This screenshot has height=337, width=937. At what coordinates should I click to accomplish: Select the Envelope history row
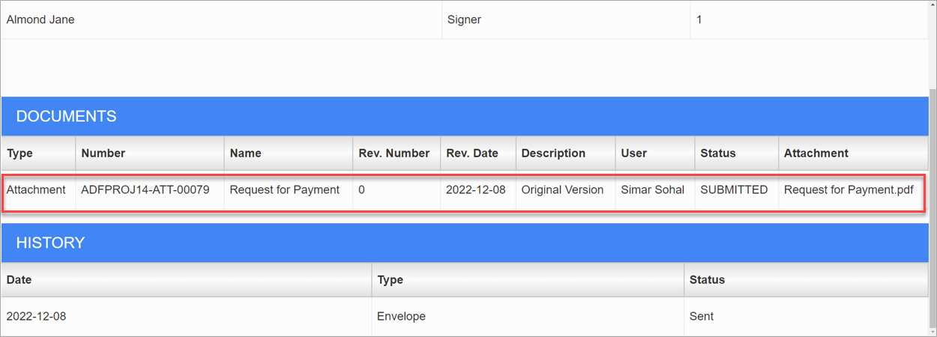coord(465,316)
